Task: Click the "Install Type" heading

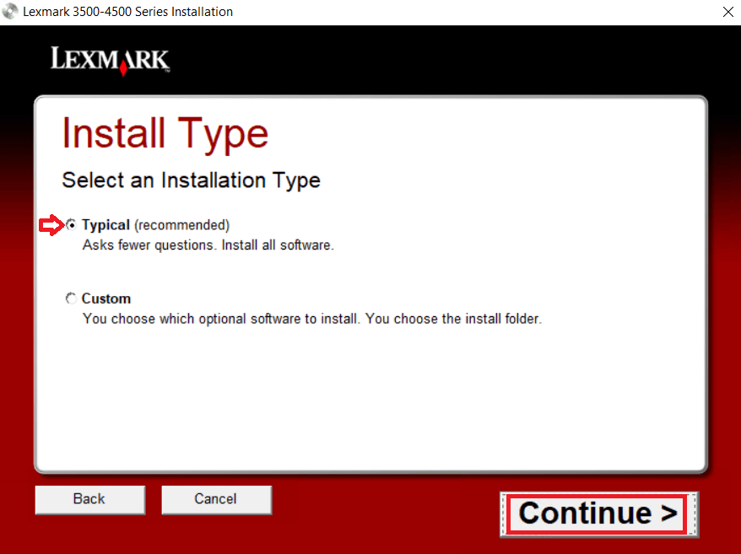Action: pyautogui.click(x=165, y=134)
